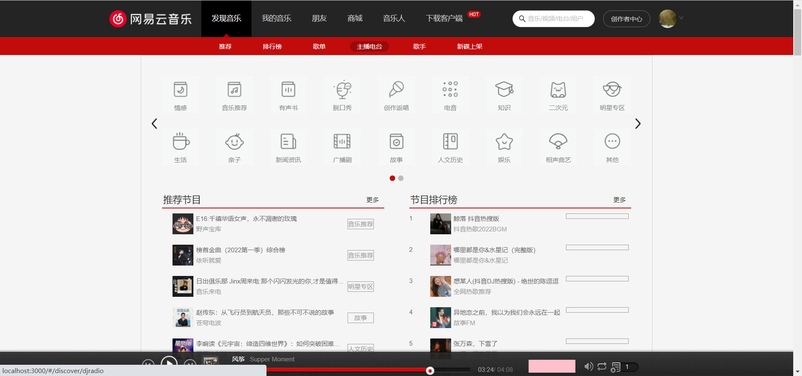
Task: Click the 创作者中心 button
Action: click(x=627, y=19)
